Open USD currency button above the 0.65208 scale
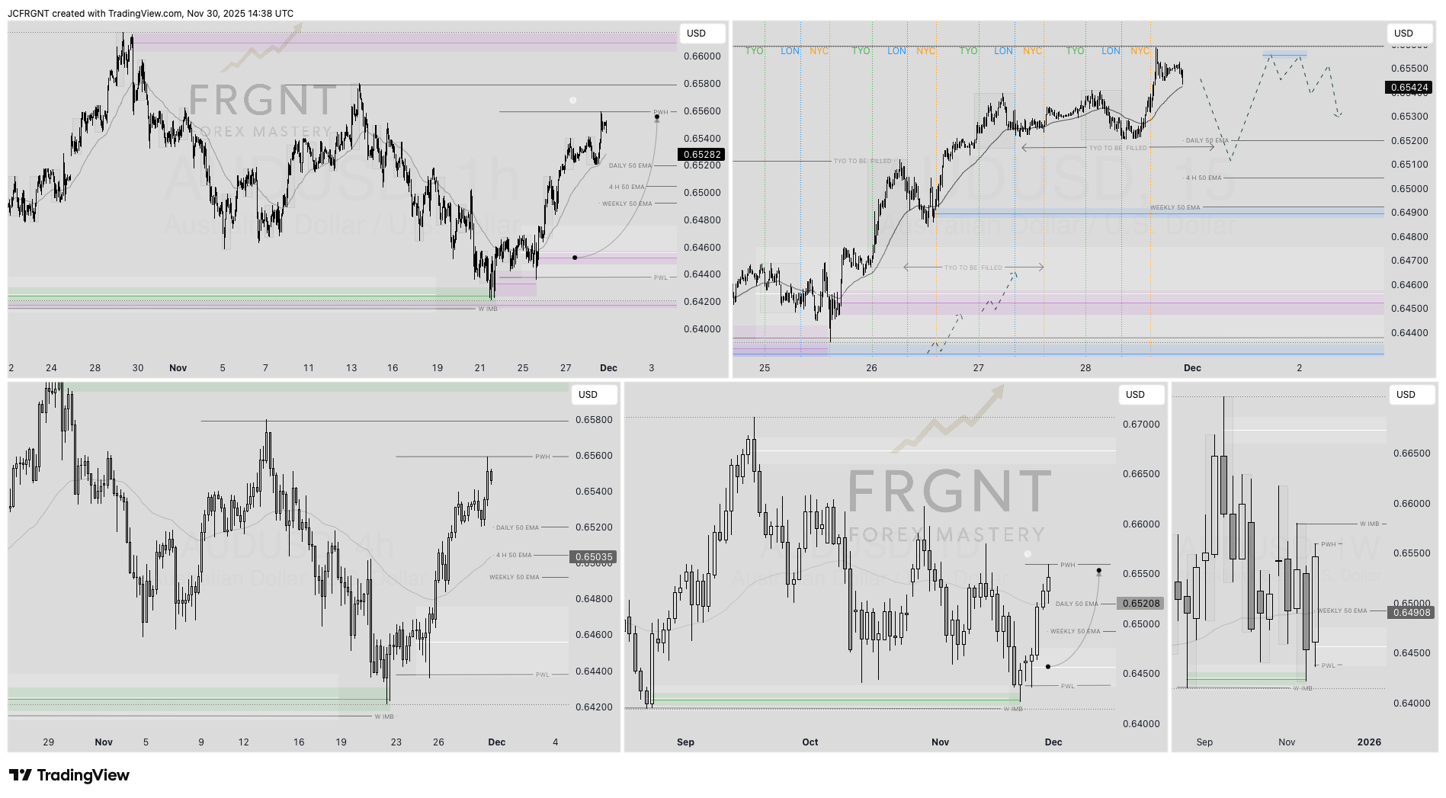1446x798 pixels. 1141,395
